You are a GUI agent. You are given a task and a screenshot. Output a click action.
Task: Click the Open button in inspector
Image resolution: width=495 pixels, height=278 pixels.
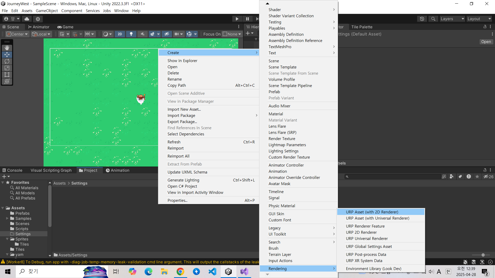(486, 42)
